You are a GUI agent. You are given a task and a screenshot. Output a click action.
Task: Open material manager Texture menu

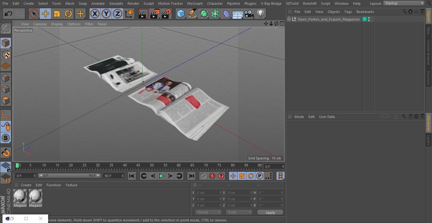pyautogui.click(x=71, y=185)
